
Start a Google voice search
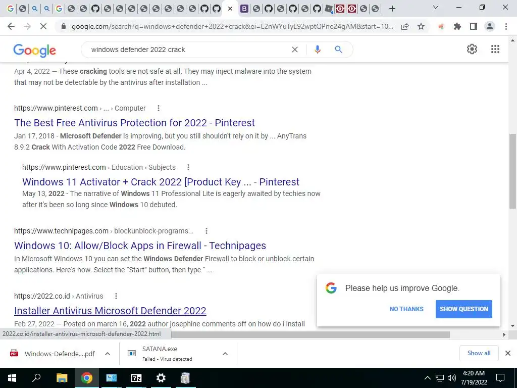pos(318,50)
